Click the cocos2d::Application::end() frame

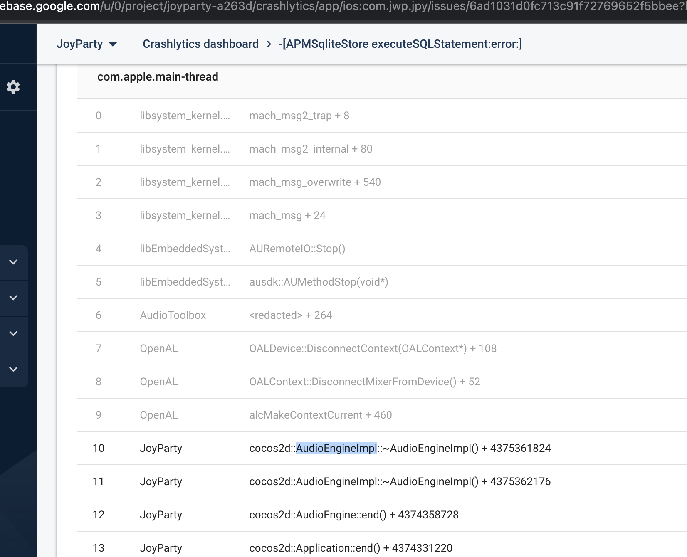coord(350,548)
